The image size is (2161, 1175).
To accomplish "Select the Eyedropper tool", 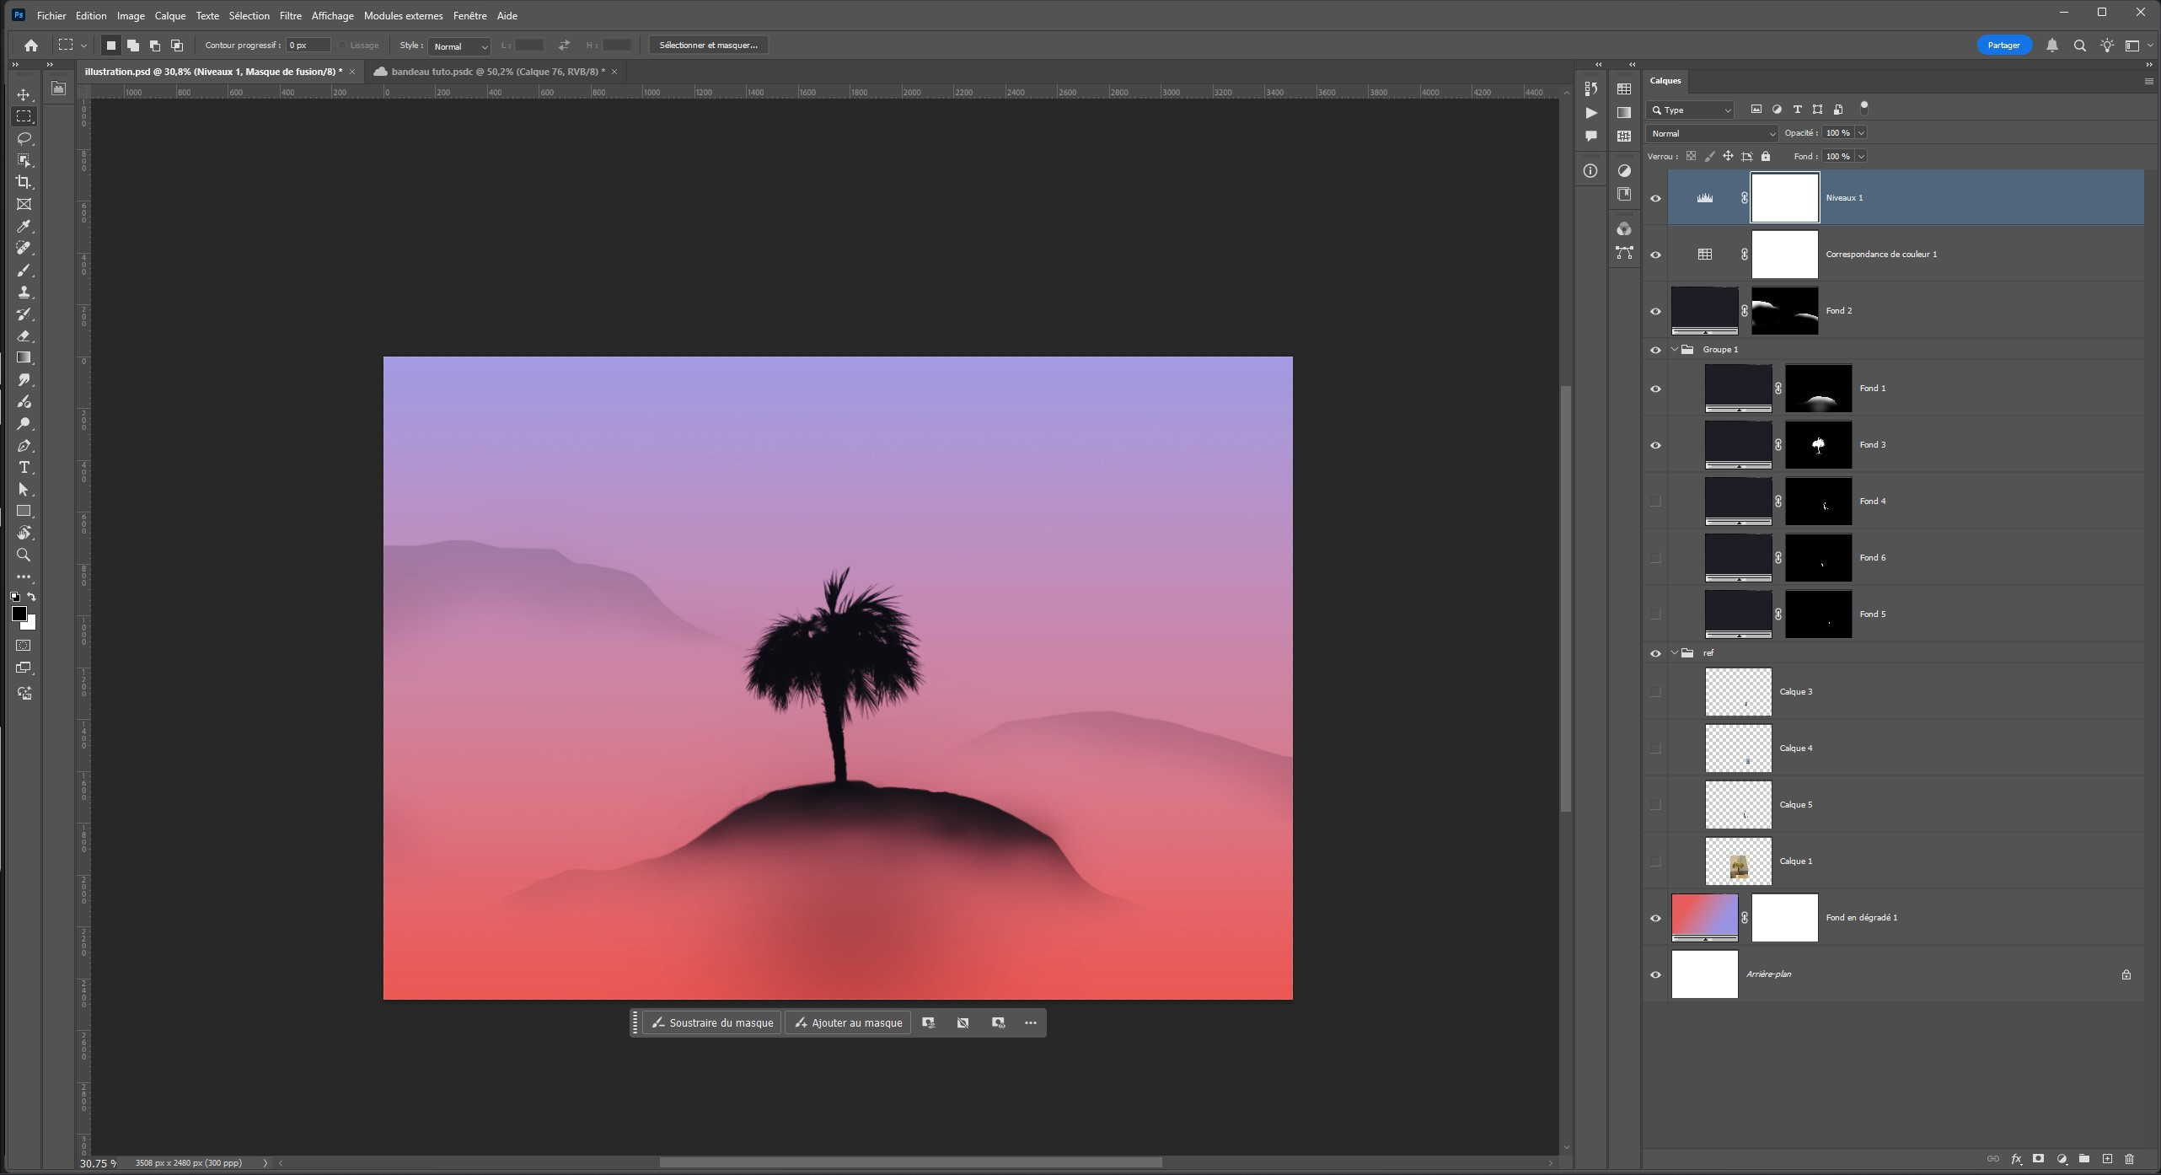I will tap(24, 226).
